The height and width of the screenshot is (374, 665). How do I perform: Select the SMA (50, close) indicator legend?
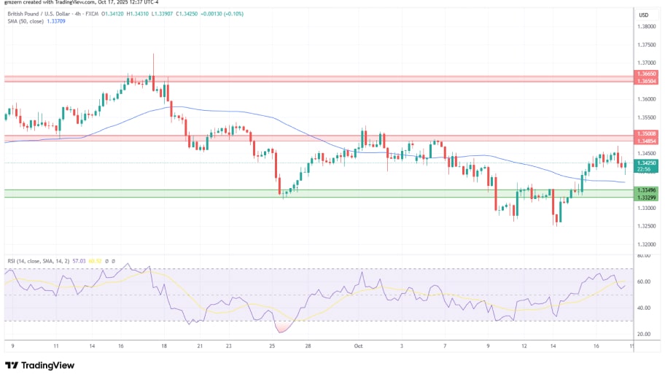(20, 20)
